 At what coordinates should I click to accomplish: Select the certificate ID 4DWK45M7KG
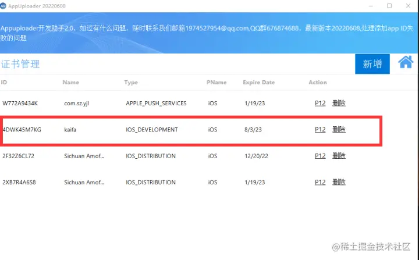(22, 130)
